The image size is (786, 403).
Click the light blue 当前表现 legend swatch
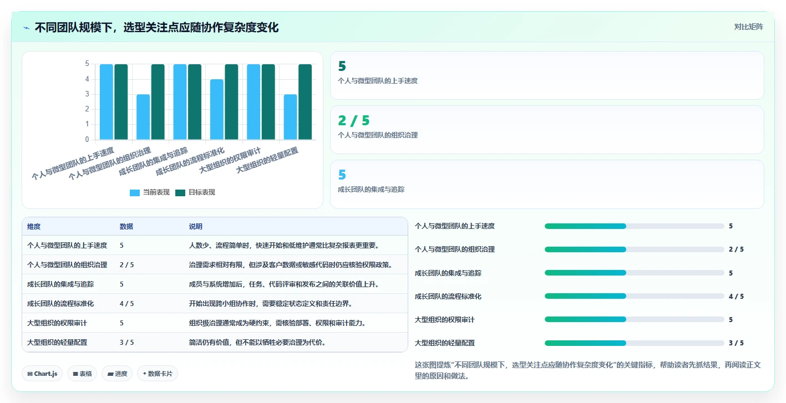click(x=135, y=193)
